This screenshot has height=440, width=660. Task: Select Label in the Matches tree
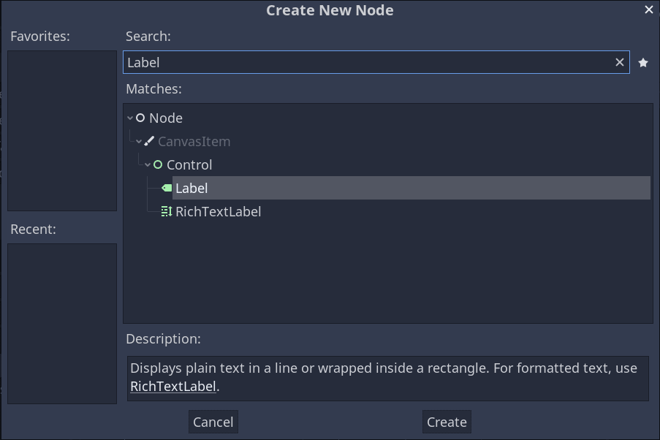[x=191, y=188]
